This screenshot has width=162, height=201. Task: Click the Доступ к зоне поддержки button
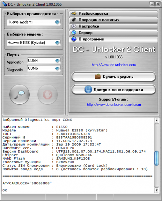pos(114,89)
